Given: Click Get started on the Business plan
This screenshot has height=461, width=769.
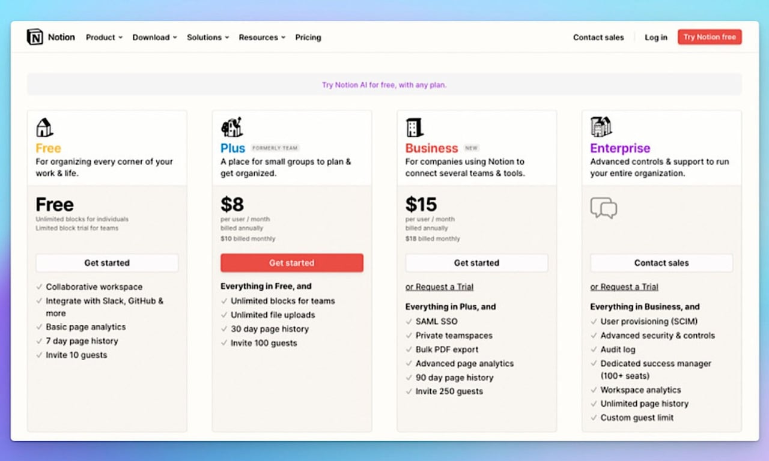Looking at the screenshot, I should pyautogui.click(x=477, y=263).
